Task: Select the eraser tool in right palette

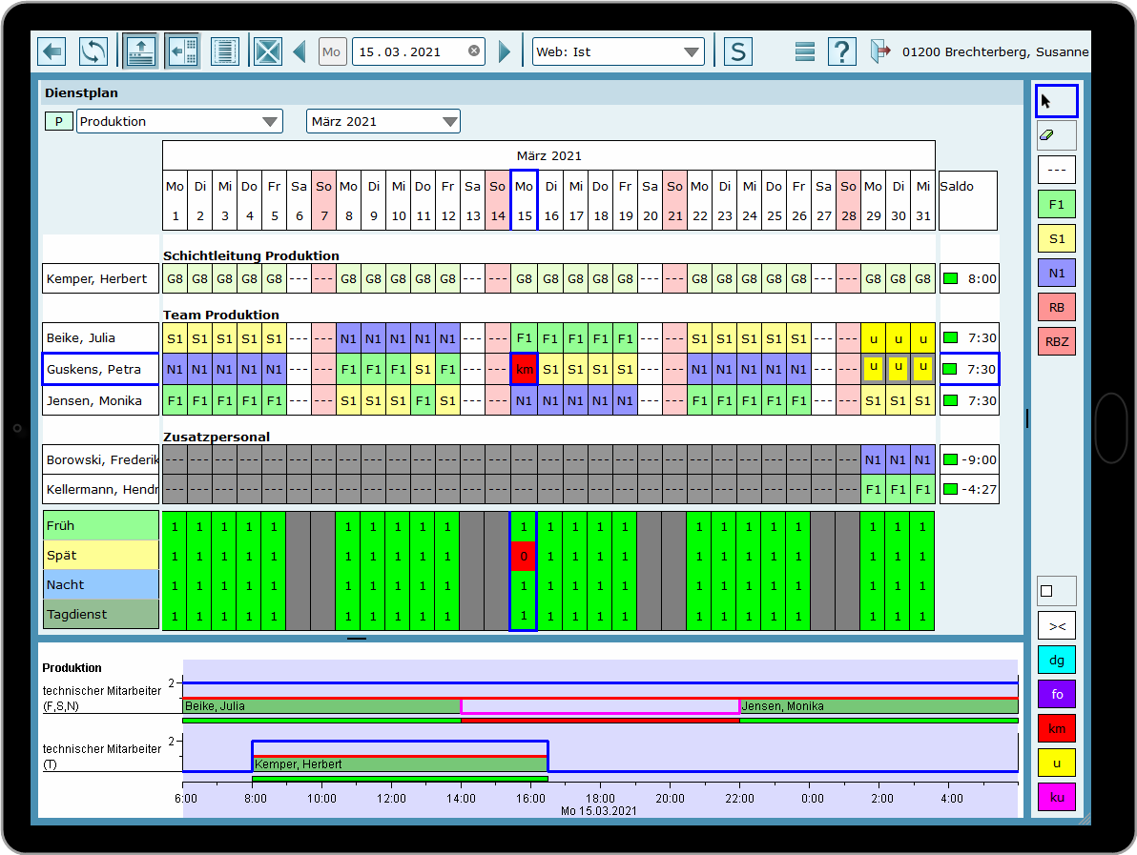Action: tap(1056, 135)
